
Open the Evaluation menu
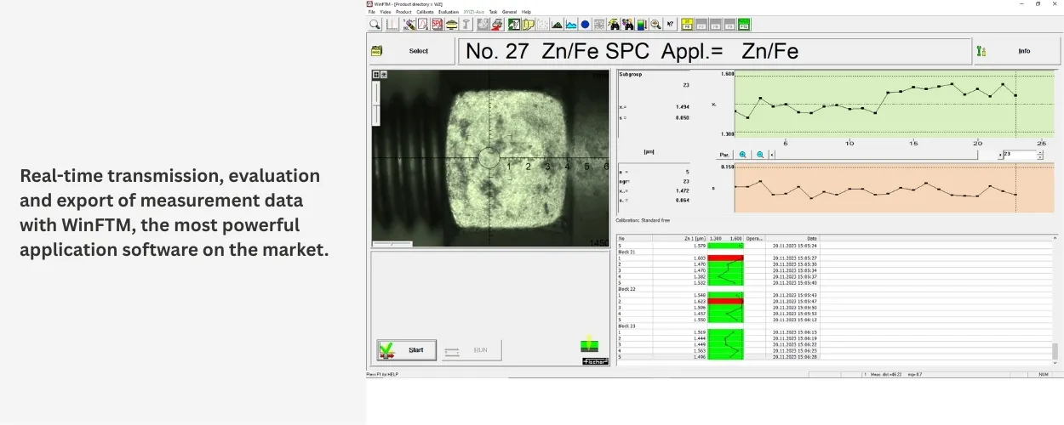click(x=448, y=12)
